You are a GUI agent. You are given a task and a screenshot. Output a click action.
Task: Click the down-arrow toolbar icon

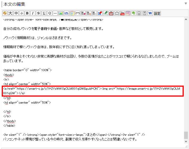(x=139, y=13)
